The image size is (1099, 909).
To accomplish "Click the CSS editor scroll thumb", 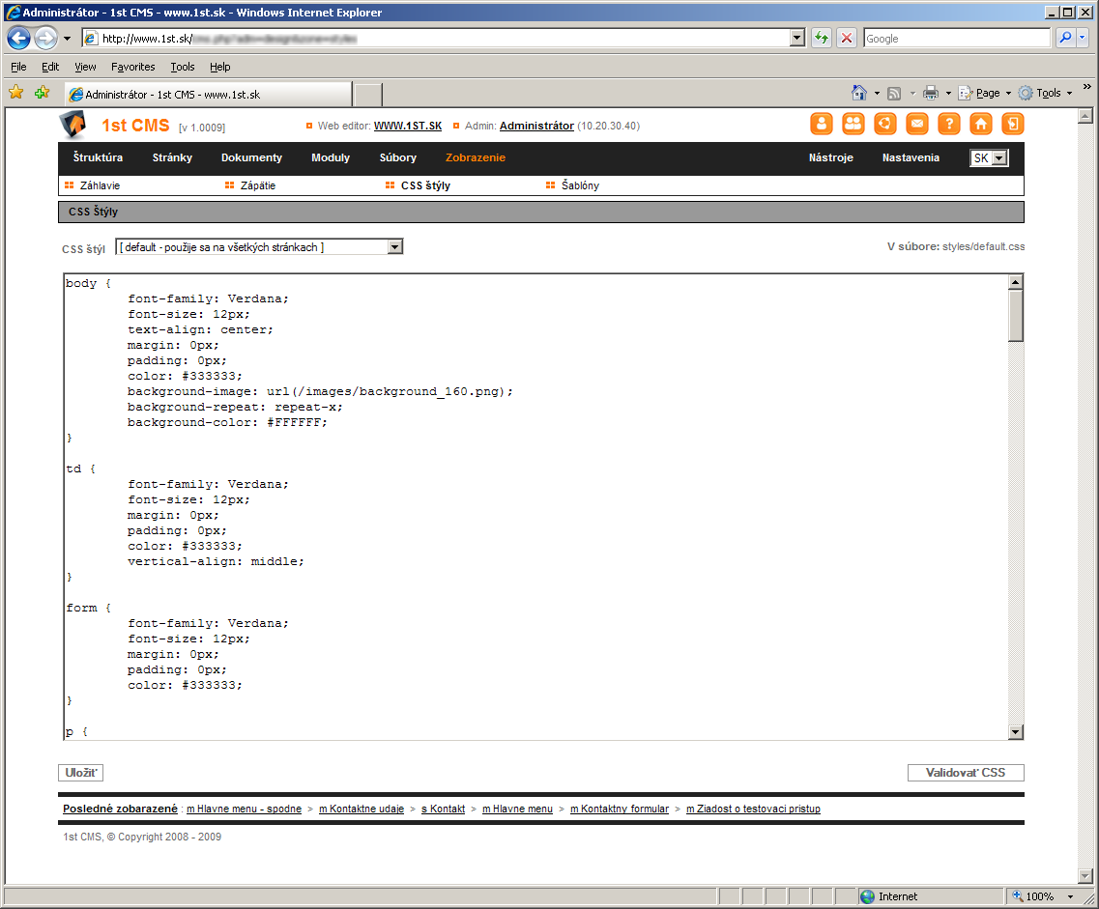I will [x=1016, y=316].
